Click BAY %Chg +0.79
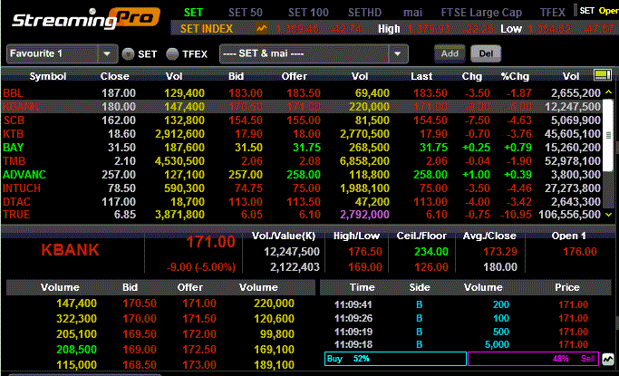This screenshot has height=376, width=619. pyautogui.click(x=517, y=148)
